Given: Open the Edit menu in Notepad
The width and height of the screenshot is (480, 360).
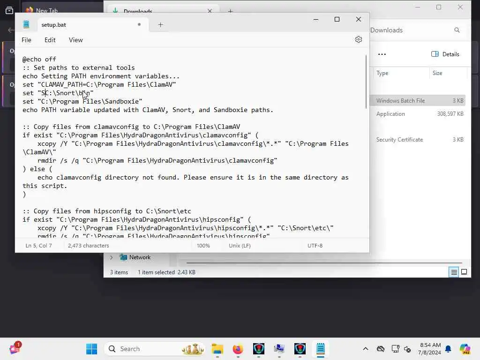Looking at the screenshot, I should [50, 40].
